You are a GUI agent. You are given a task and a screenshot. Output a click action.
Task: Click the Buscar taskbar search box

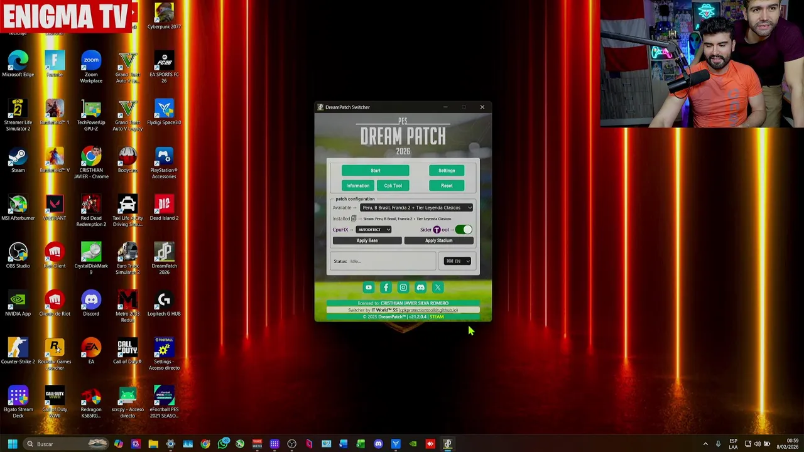[x=66, y=444]
